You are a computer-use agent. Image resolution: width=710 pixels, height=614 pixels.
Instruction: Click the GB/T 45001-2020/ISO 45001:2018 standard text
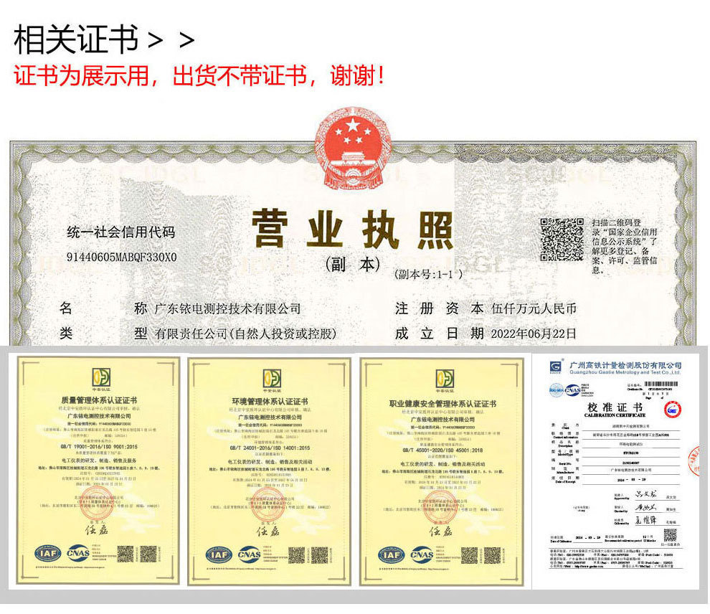click(442, 450)
